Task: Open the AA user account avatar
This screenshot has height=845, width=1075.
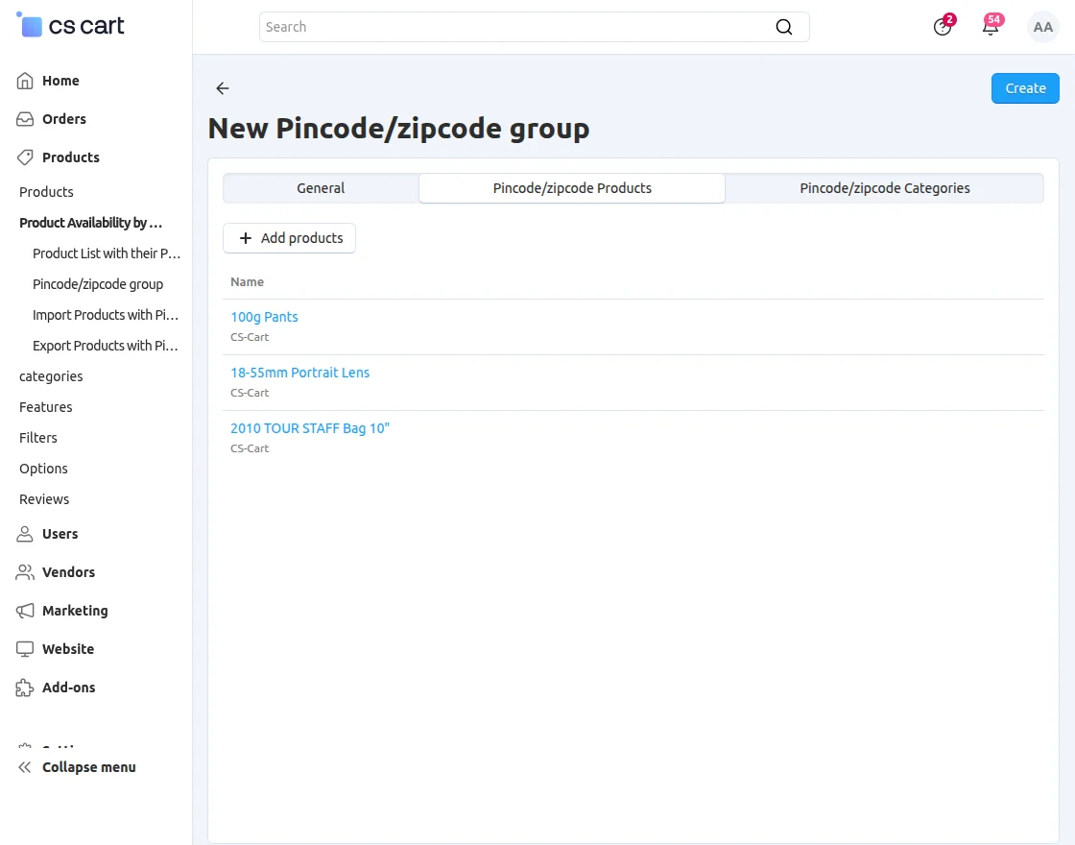Action: pos(1043,27)
